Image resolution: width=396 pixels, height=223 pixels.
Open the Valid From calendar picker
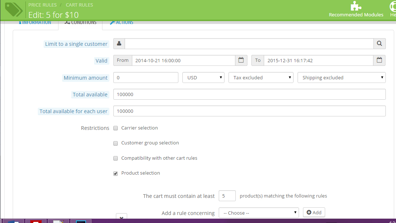[241, 60]
